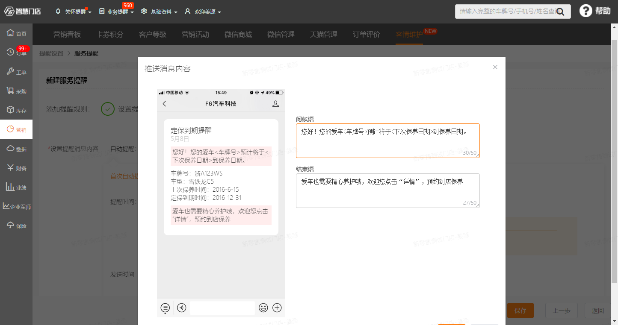Open 数据 in sidebar
618x325 pixels.
[16, 149]
